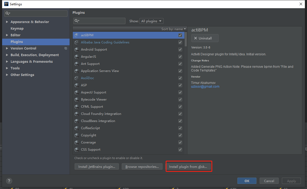This screenshot has width=307, height=189.
Task: Click the CFML Support plugin icon
Action: [x=76, y=107]
